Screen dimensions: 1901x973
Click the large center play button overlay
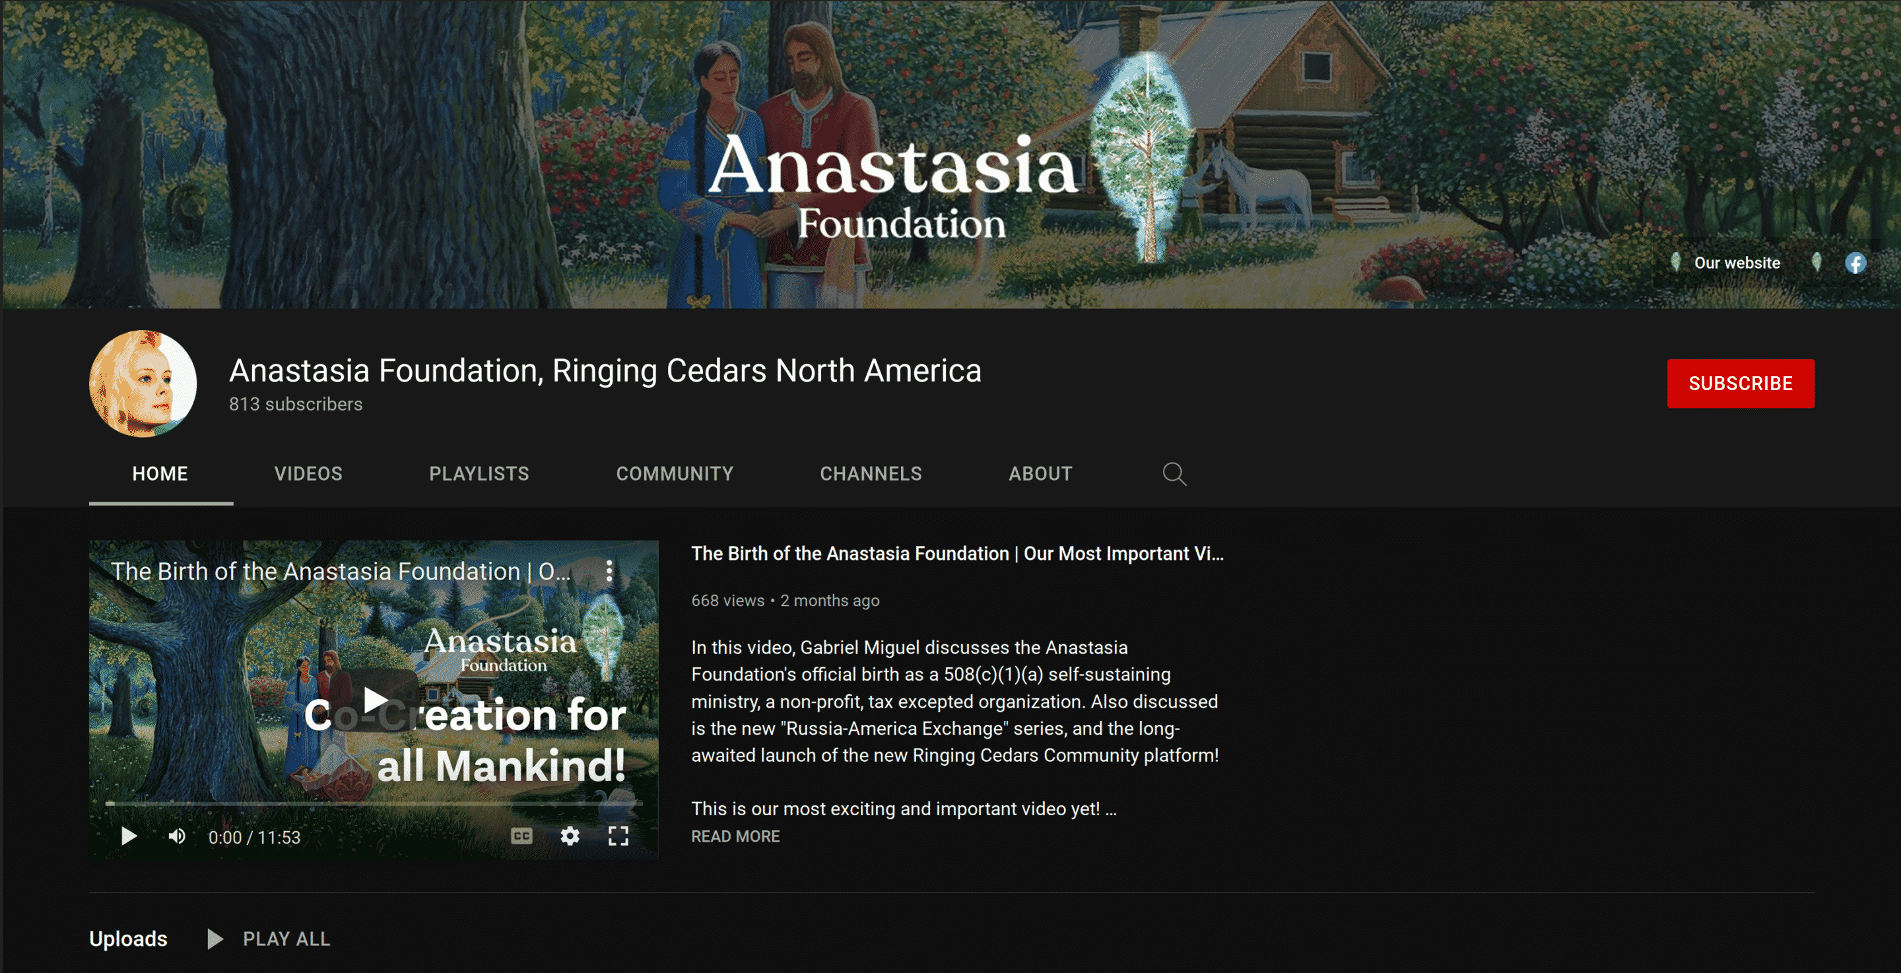[375, 700]
